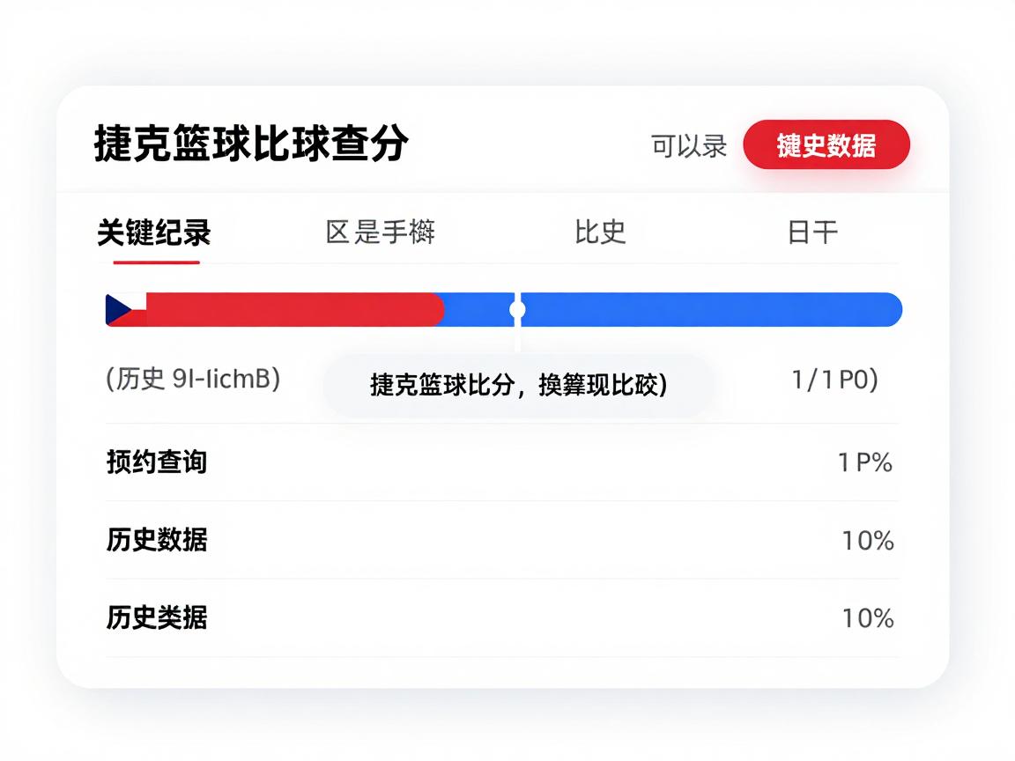This screenshot has height=761, width=1015.
Task: Click the Czech flag icon on the bar
Action: pyautogui.click(x=126, y=310)
